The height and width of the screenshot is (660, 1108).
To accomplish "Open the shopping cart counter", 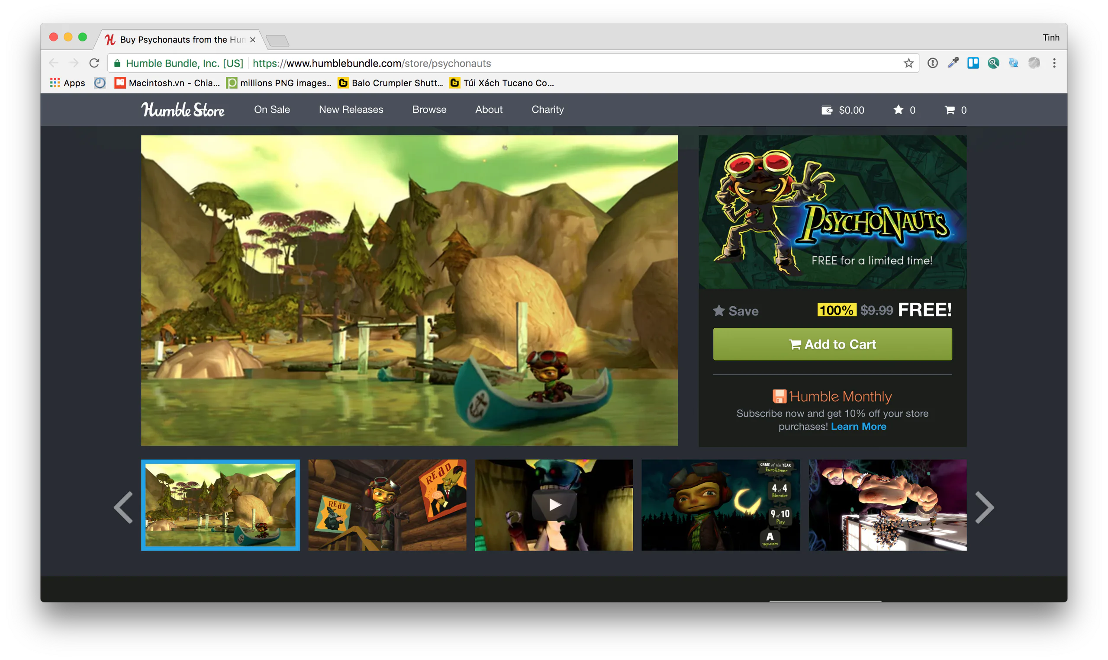I will 955,110.
